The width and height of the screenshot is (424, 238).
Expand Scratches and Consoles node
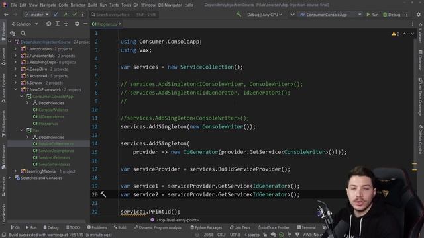click(9, 178)
